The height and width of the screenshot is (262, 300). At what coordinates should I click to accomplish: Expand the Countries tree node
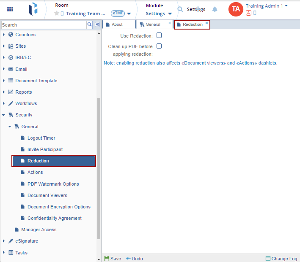point(4,35)
